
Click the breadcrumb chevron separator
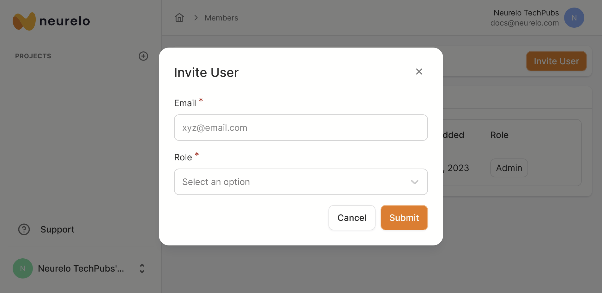[x=196, y=18]
